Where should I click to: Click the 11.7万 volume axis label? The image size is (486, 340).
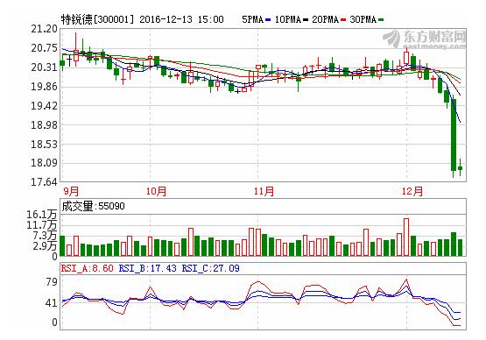[42, 225]
